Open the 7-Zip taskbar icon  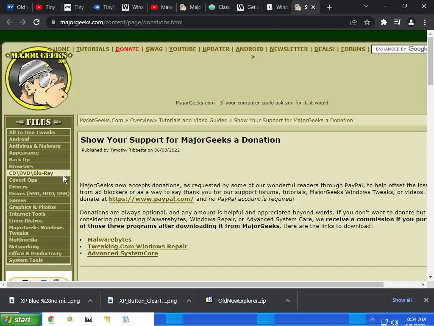coord(89,319)
